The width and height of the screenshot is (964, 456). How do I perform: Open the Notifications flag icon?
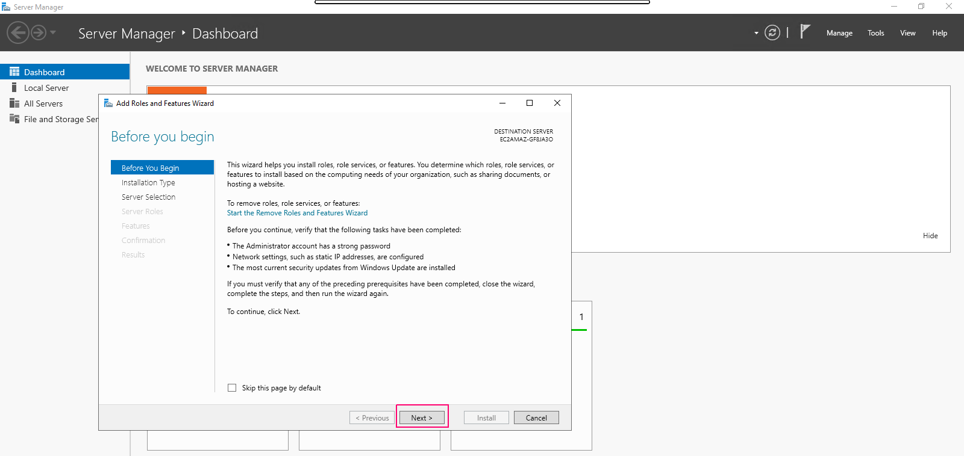805,31
